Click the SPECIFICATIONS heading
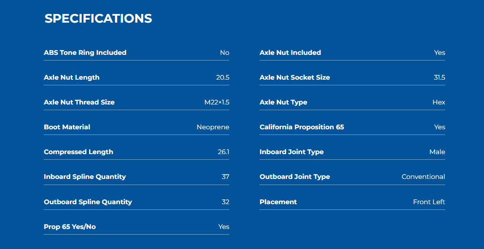 [x=98, y=18]
